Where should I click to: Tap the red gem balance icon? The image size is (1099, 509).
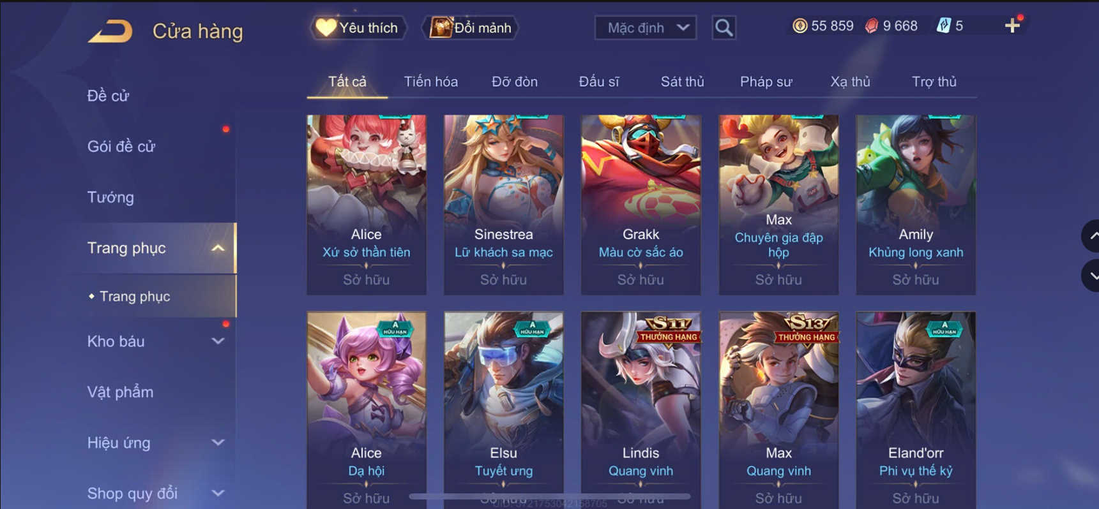872,26
